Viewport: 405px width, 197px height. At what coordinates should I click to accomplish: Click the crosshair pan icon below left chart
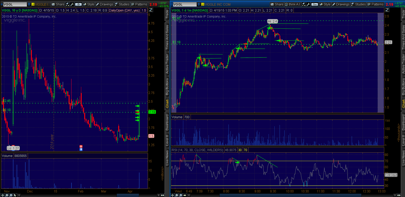click(3, 195)
